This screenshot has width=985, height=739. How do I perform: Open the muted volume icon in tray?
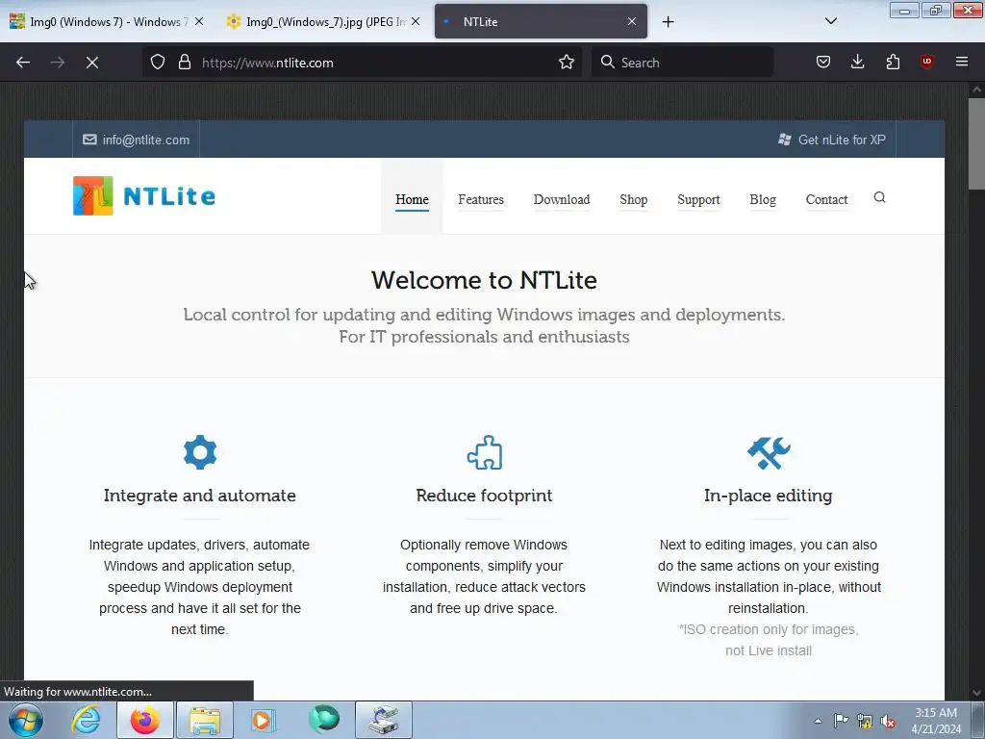pyautogui.click(x=888, y=721)
